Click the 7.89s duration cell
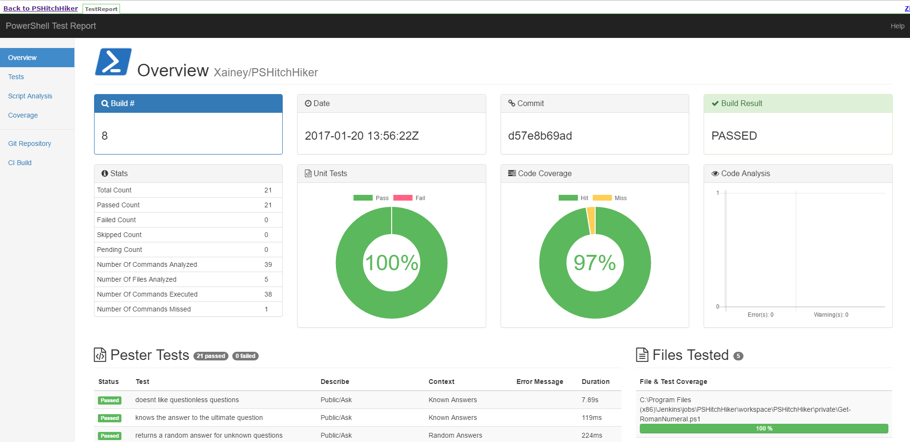This screenshot has height=442, width=910. 590,400
